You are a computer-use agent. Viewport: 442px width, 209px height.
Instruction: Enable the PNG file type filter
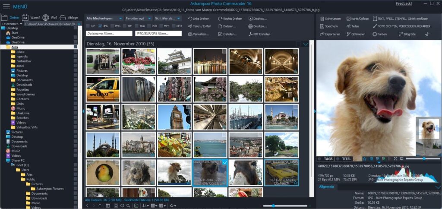(x=113, y=26)
